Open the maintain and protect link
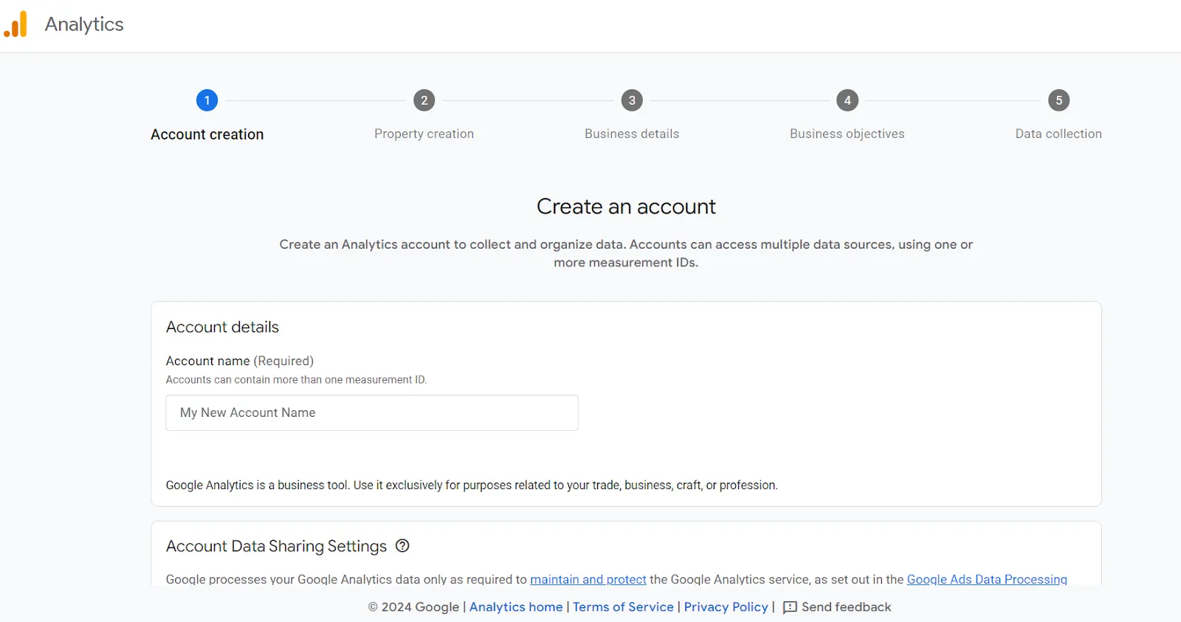This screenshot has width=1181, height=622. 588,579
